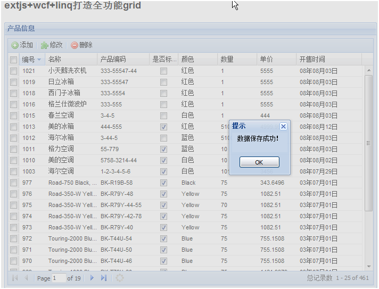The height and width of the screenshot is (289, 379).
Task: Jump to last page in pager
Action: [104, 278]
